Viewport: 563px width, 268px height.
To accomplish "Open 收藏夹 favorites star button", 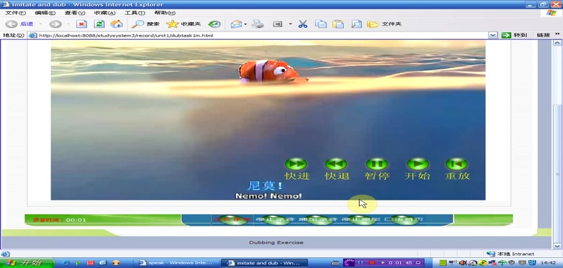I will coord(184,24).
